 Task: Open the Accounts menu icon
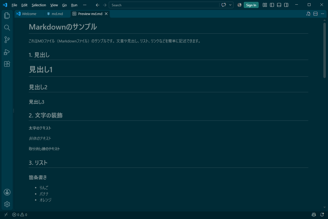point(7,192)
